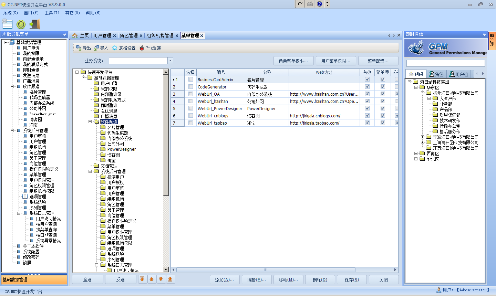
Task: Collapse 基础数据管理 in navigation menu
Action: click(6, 42)
